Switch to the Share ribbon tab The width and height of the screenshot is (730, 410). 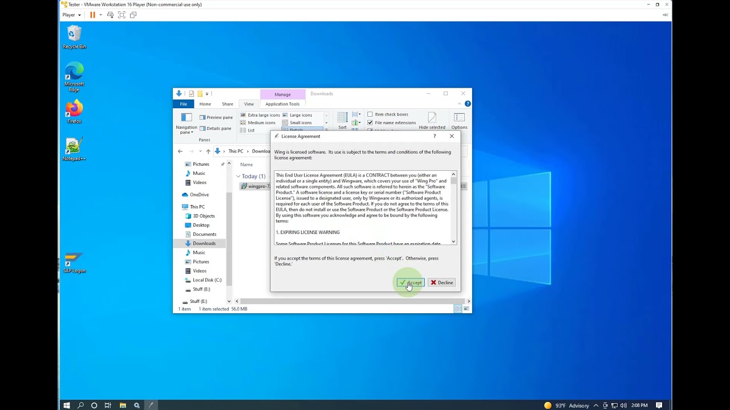tap(227, 104)
